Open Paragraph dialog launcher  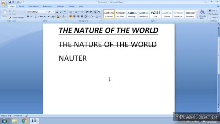pos(100,21)
